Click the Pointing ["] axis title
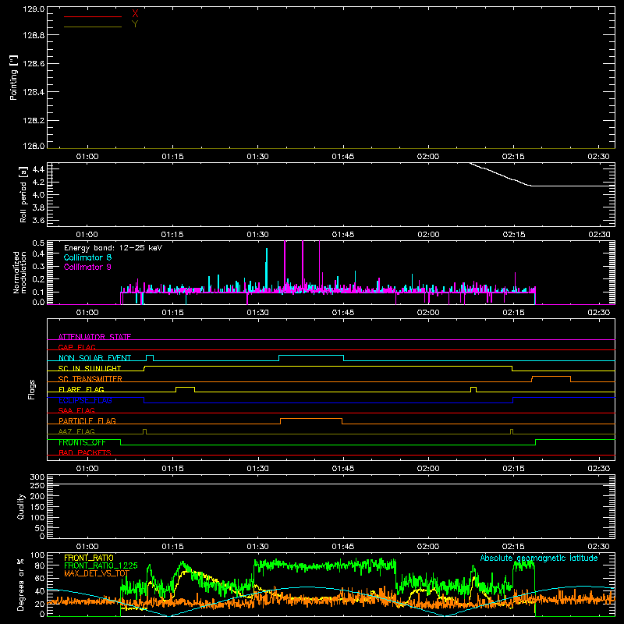Image resolution: width=624 pixels, height=624 pixels. click(13, 77)
